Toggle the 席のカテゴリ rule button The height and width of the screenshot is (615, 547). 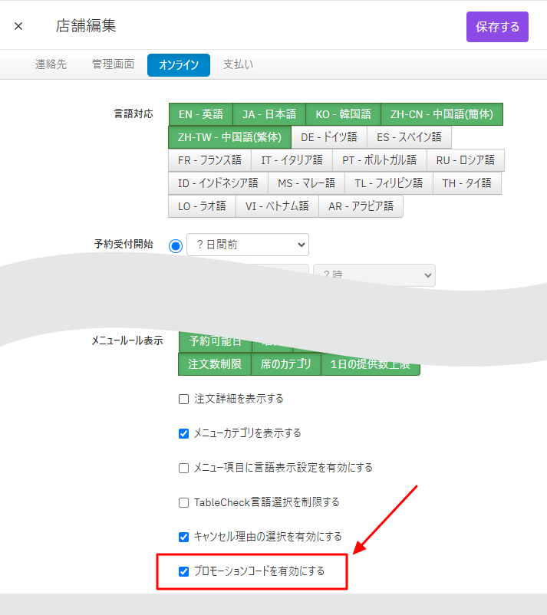(285, 364)
